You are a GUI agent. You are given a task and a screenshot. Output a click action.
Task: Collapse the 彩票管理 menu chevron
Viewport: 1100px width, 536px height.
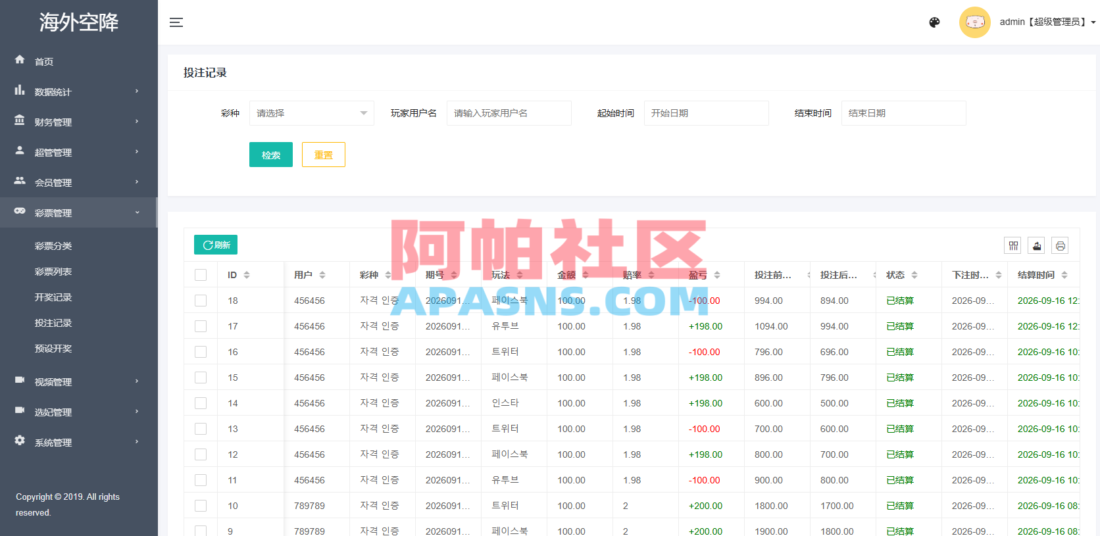pyautogui.click(x=137, y=212)
